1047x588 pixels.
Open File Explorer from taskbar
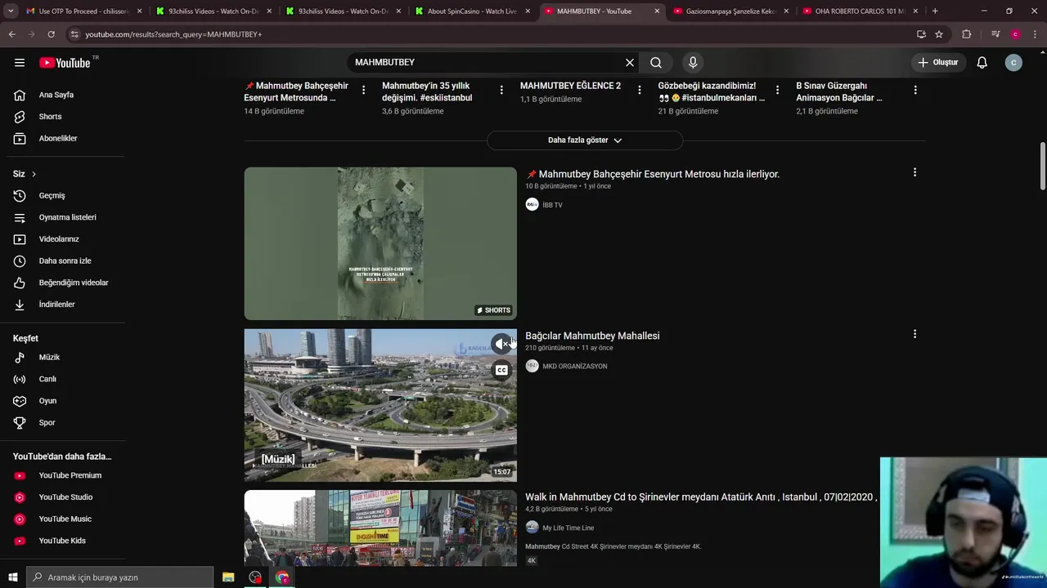click(x=228, y=577)
